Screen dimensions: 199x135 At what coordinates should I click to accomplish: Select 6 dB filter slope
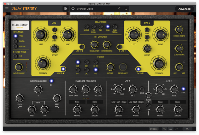click(x=78, y=62)
